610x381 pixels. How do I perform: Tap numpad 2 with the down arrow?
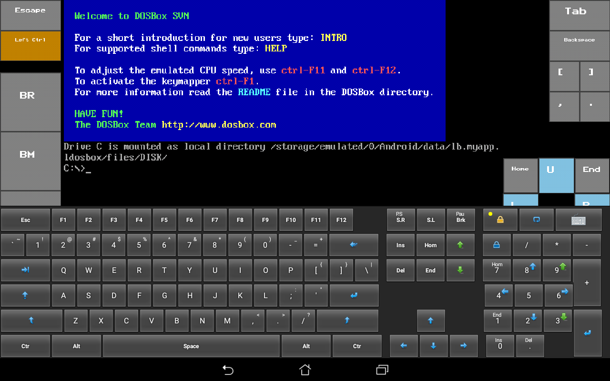(x=528, y=321)
